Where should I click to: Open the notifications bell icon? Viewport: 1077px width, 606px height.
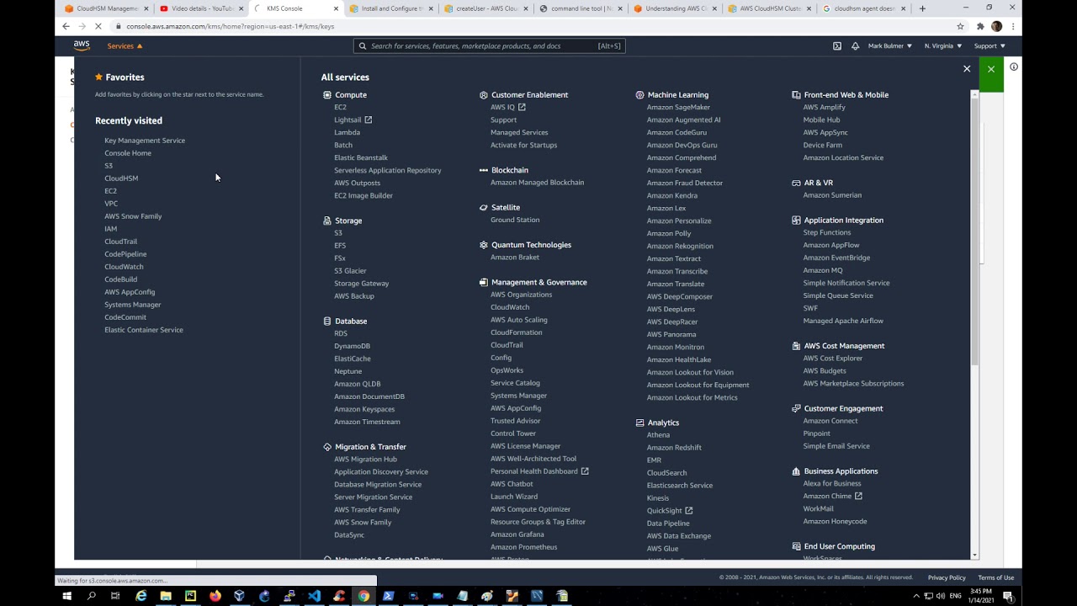(x=856, y=46)
